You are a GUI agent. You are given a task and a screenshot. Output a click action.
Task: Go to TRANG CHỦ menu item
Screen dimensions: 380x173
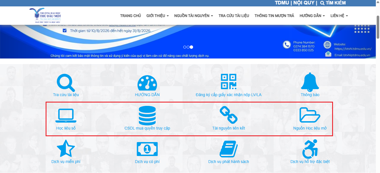pos(130,16)
